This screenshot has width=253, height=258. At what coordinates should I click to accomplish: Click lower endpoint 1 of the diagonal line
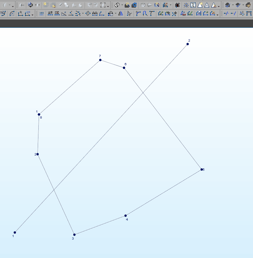pyautogui.click(x=15, y=232)
